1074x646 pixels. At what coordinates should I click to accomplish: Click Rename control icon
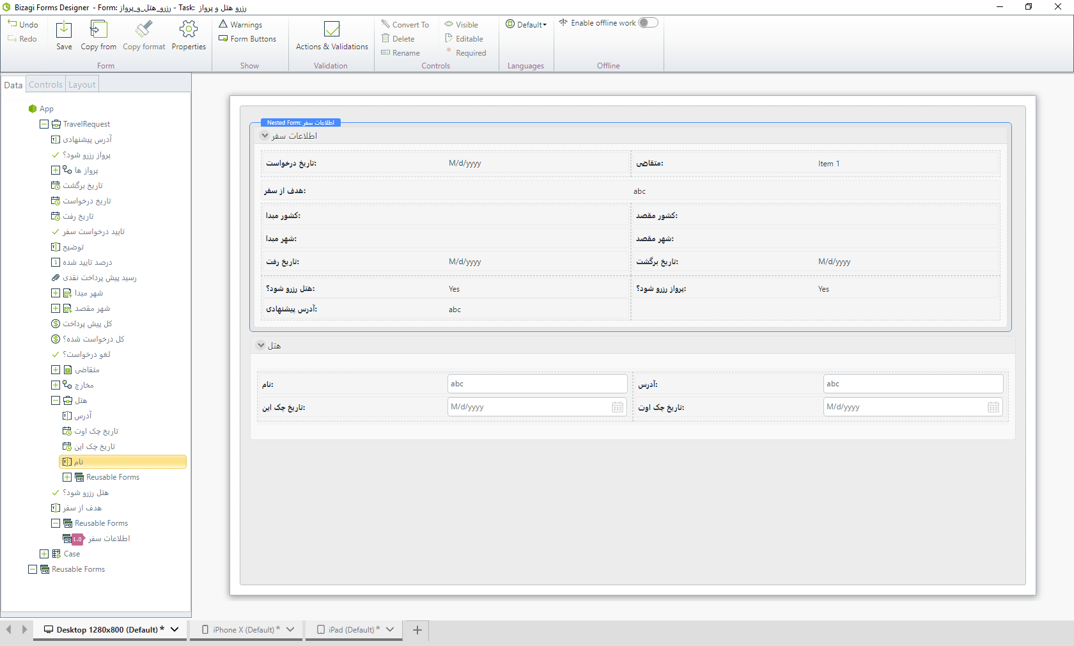coord(385,52)
